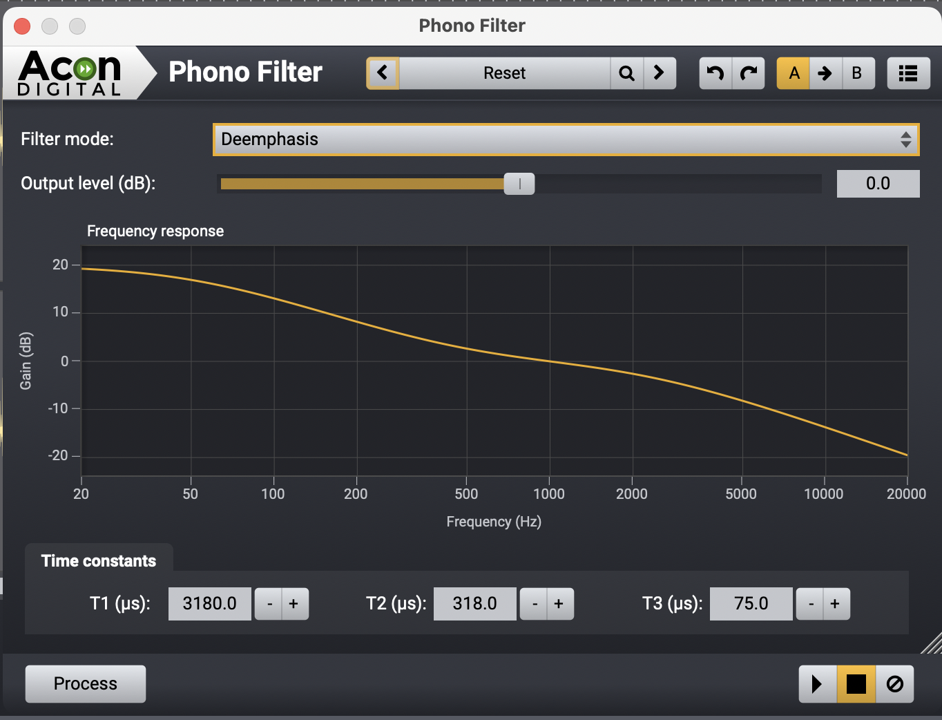Toggle the bypass circle-slash button

894,684
